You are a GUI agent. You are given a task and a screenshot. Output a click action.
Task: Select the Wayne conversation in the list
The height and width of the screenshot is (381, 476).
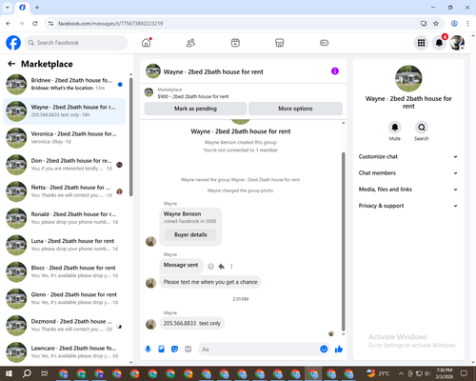coord(64,111)
